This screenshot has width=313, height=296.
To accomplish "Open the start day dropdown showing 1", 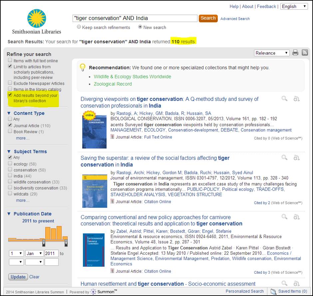I will (x=16, y=253).
